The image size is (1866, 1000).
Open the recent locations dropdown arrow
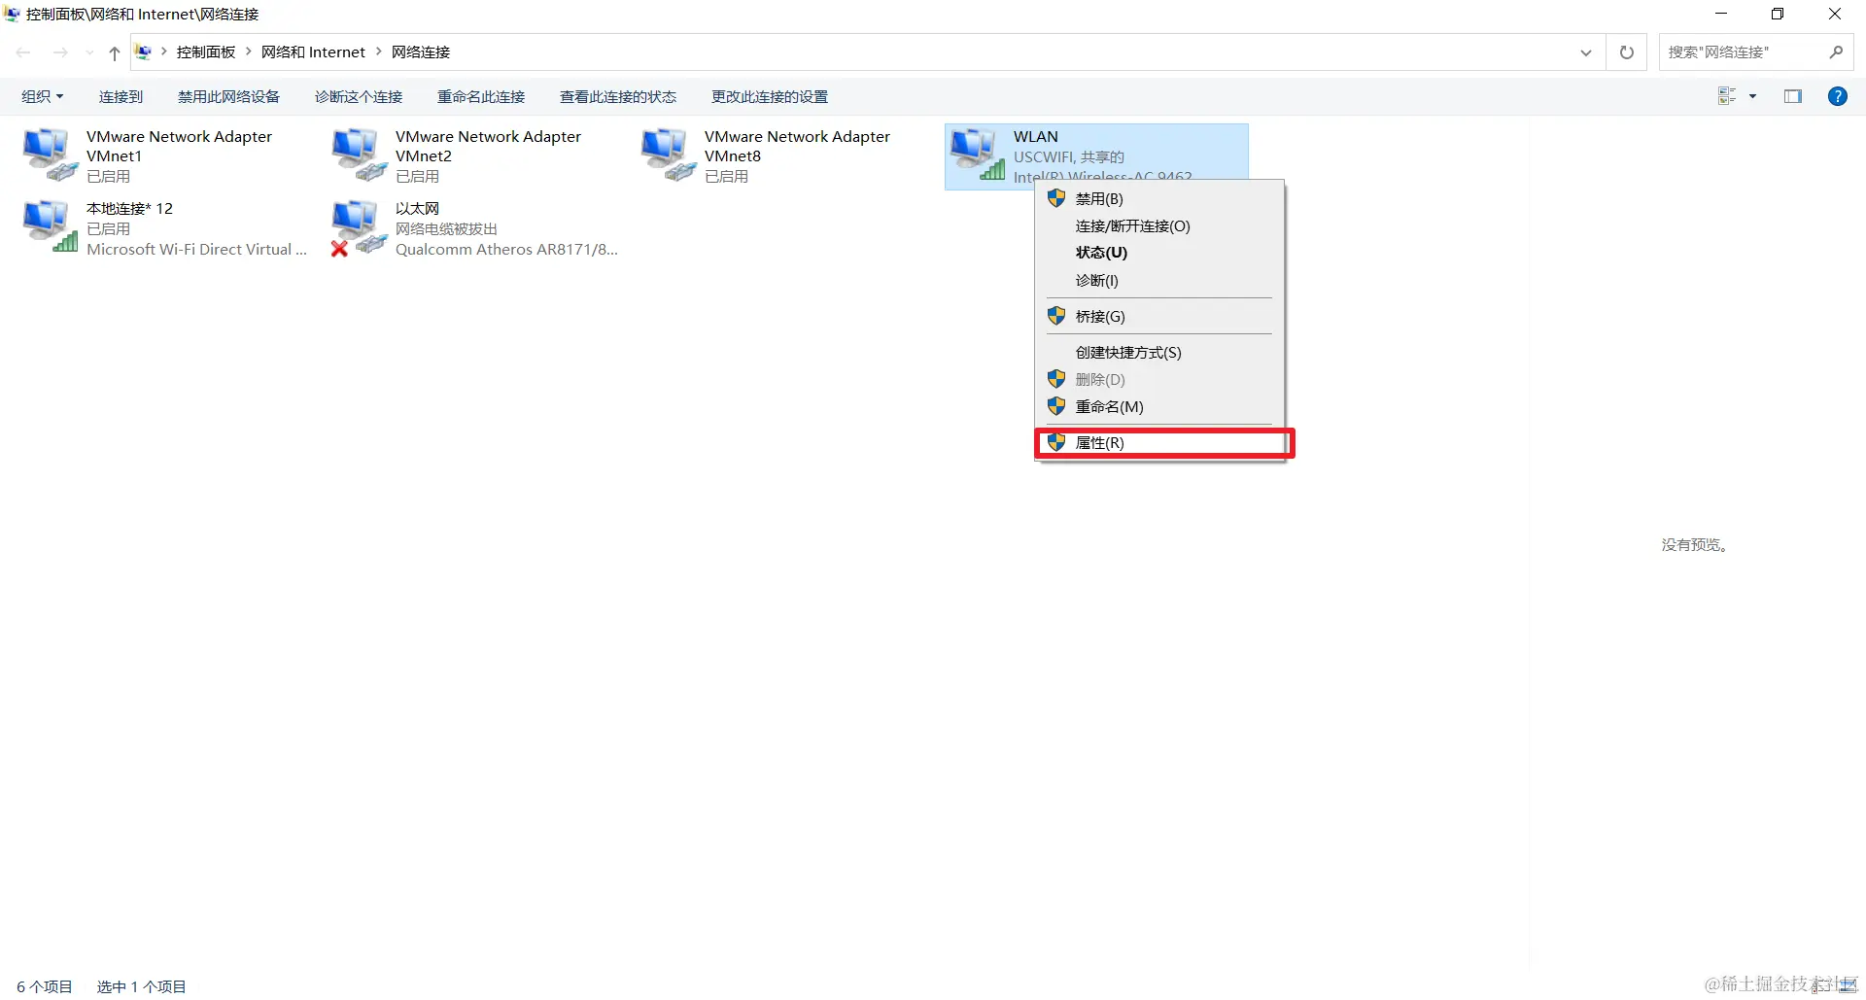tap(89, 52)
